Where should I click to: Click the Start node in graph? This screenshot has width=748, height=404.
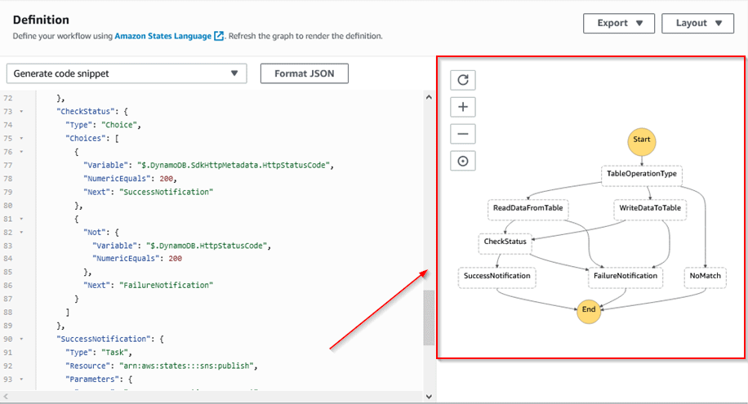(x=641, y=140)
